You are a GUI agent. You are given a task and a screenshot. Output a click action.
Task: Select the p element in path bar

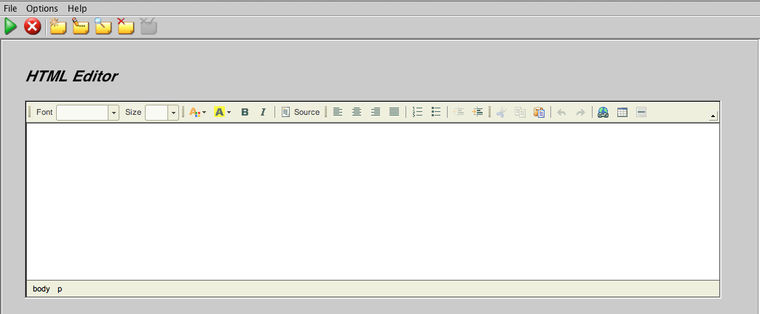click(x=60, y=289)
